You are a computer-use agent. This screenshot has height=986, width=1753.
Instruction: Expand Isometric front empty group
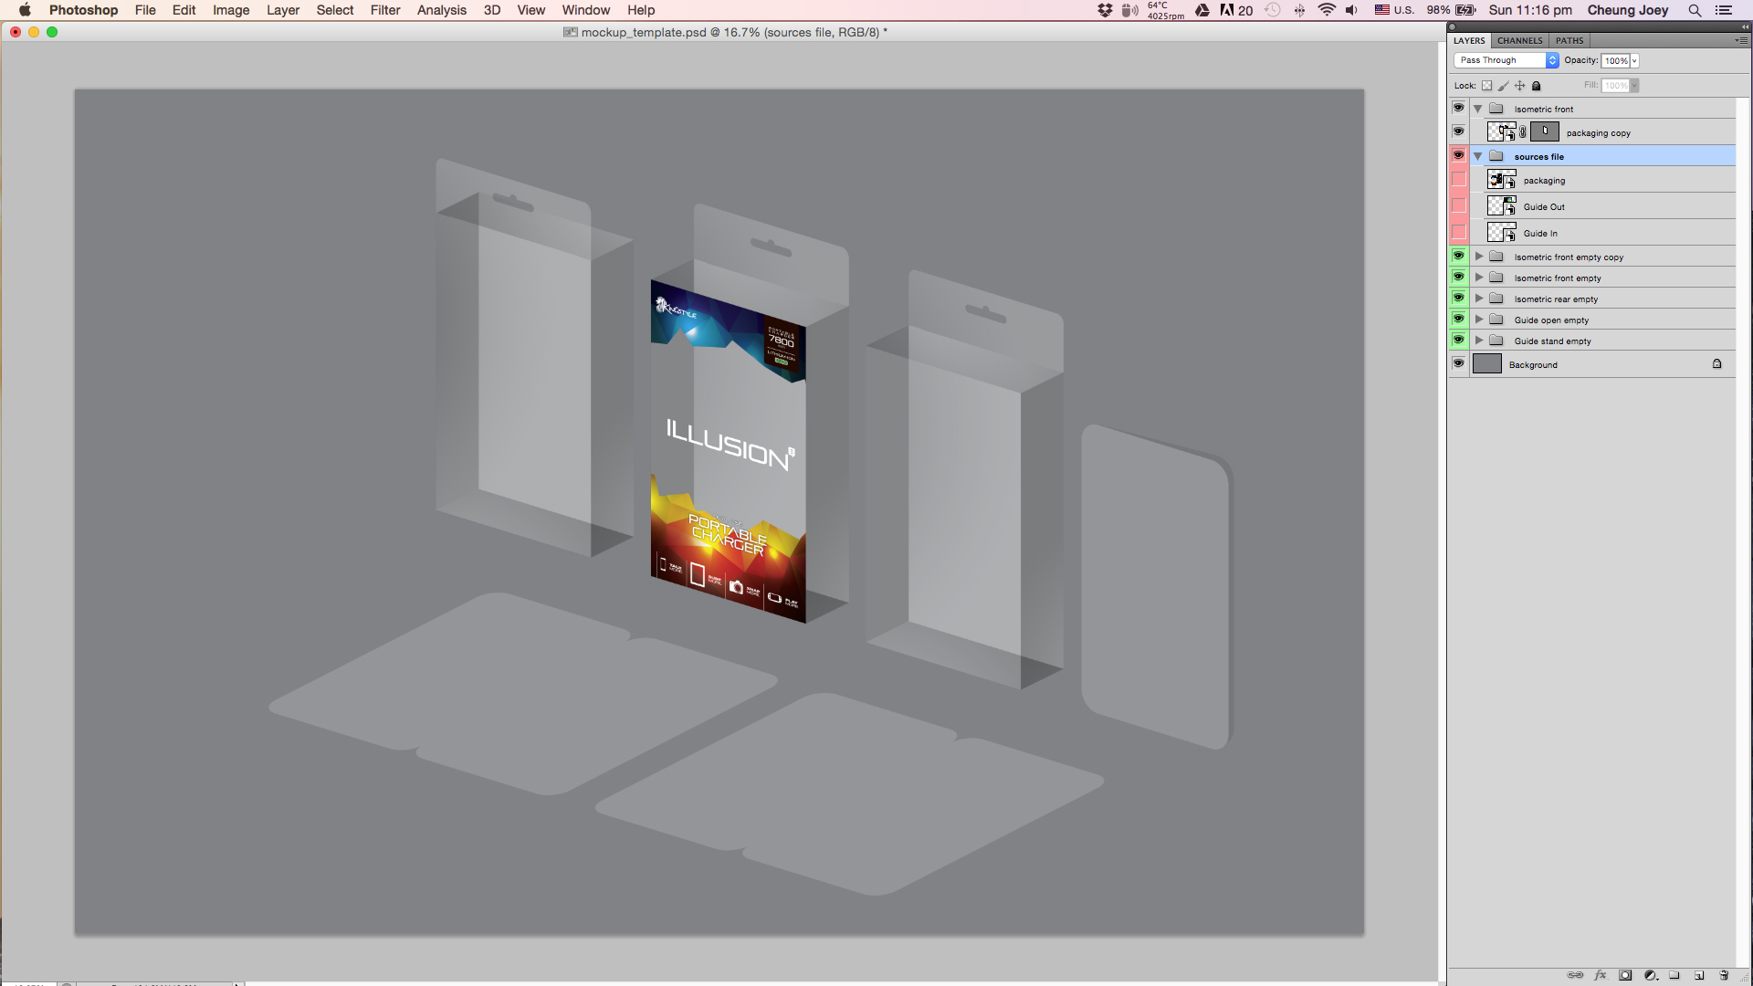click(x=1479, y=278)
